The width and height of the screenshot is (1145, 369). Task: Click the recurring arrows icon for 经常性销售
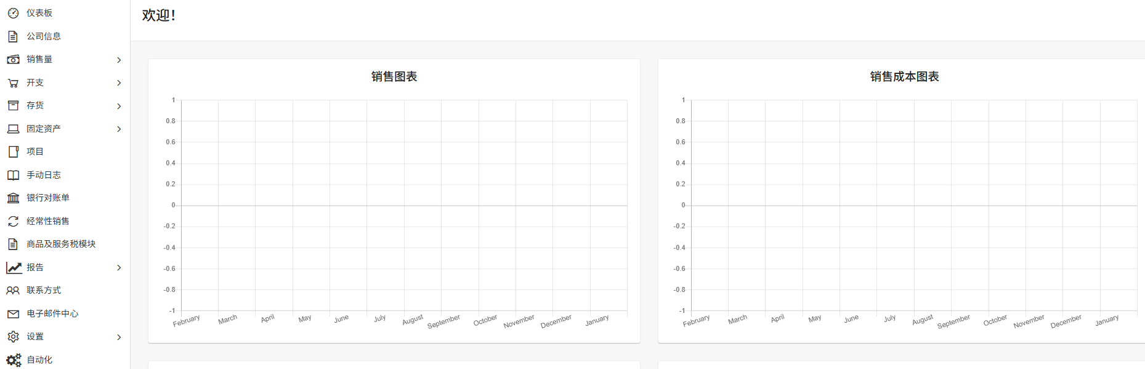[x=13, y=221]
